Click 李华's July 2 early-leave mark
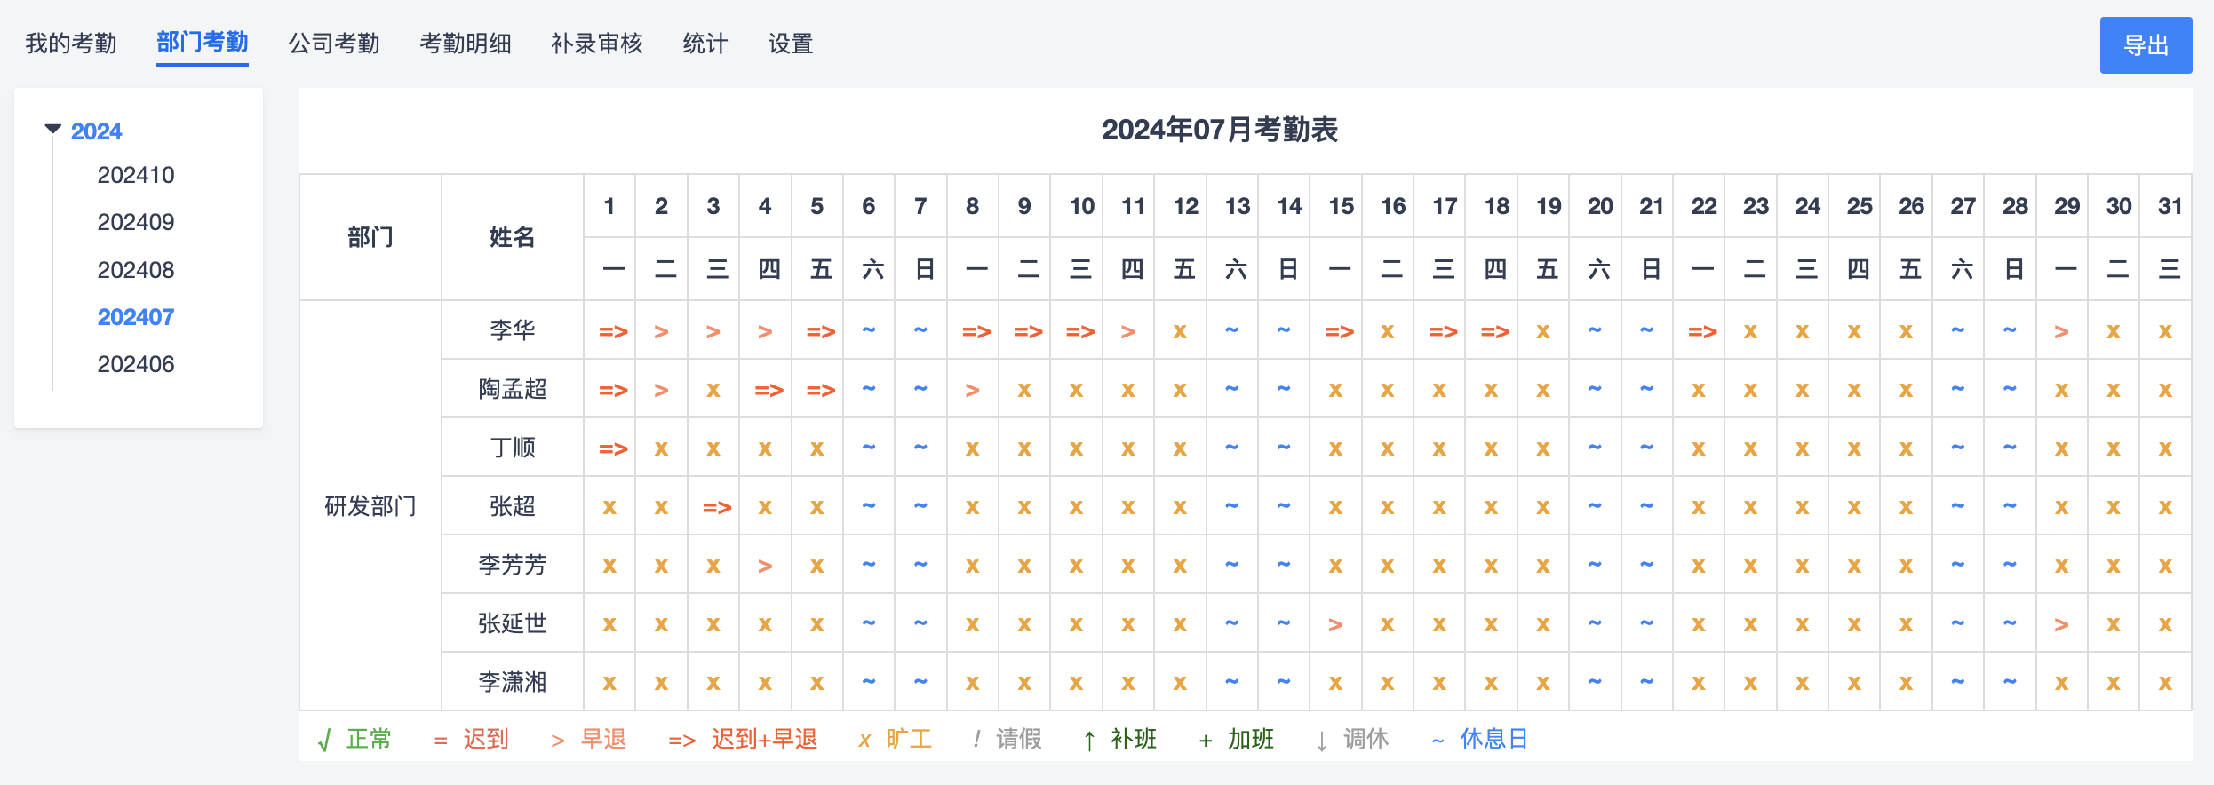Screen dimensions: 2214x785 click(661, 331)
